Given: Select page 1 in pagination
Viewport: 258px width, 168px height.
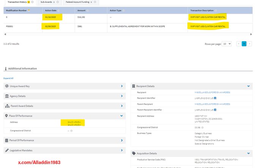Looking at the screenshot, I should [x=244, y=44].
